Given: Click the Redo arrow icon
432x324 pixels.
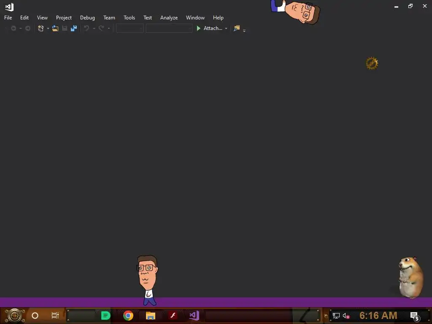Looking at the screenshot, I should pyautogui.click(x=101, y=28).
